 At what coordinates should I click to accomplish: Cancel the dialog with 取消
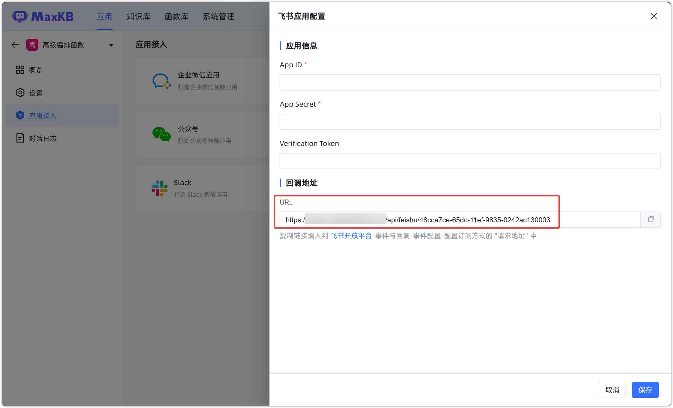[x=612, y=390]
